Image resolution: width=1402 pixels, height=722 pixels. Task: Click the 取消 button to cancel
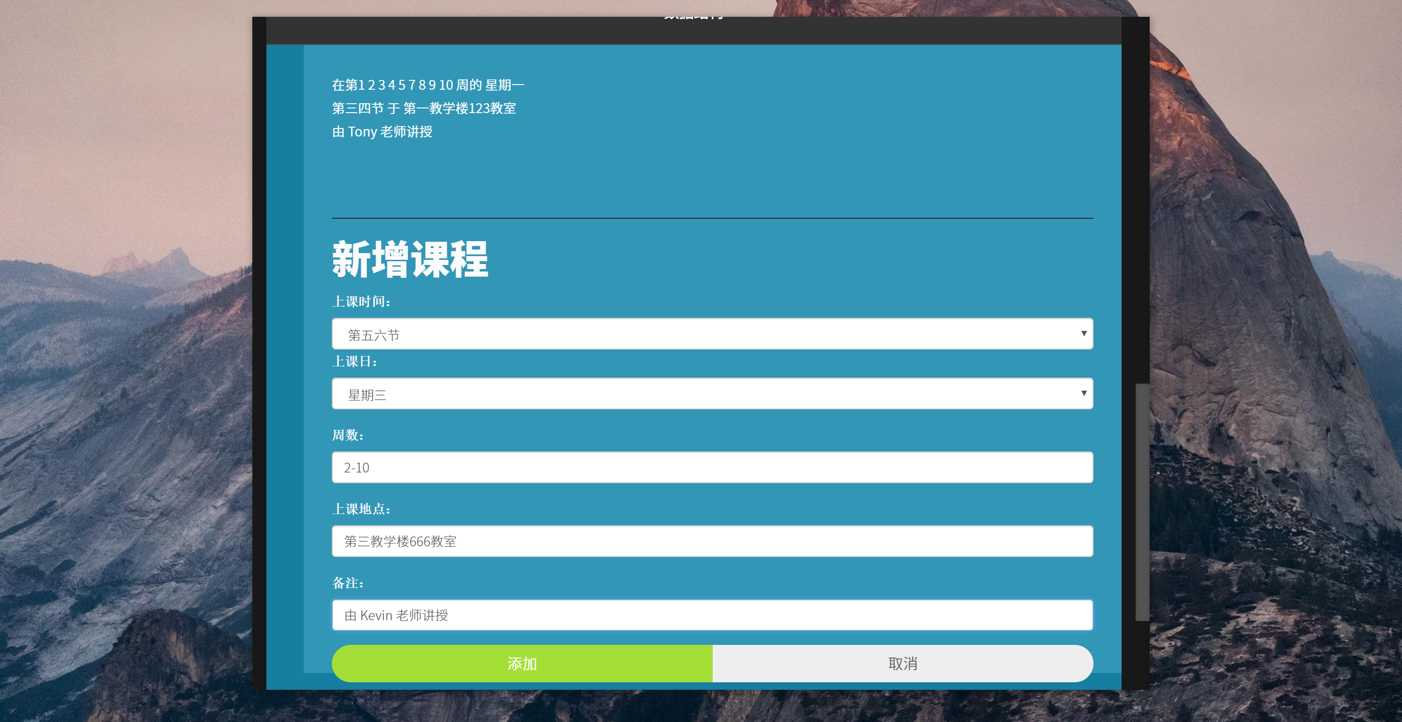pos(902,663)
